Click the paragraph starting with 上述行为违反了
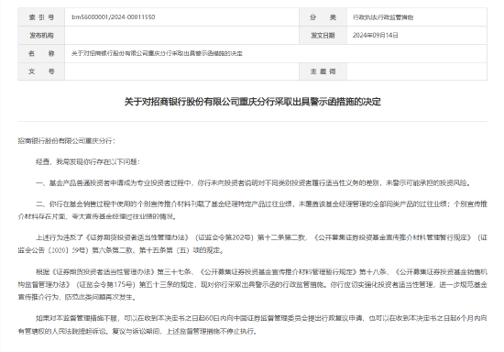Viewport: 504px width, 352px height. coord(253,244)
